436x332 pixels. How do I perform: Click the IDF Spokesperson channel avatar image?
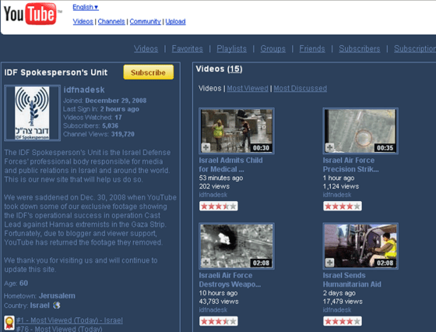[x=32, y=113]
